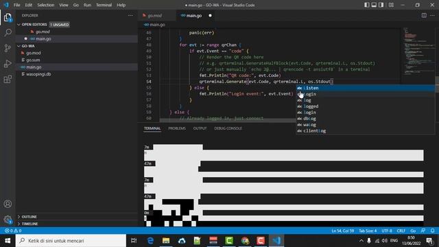This screenshot has width=439, height=247.
Task: Click CRLF line ending status item
Action: pos(401,231)
